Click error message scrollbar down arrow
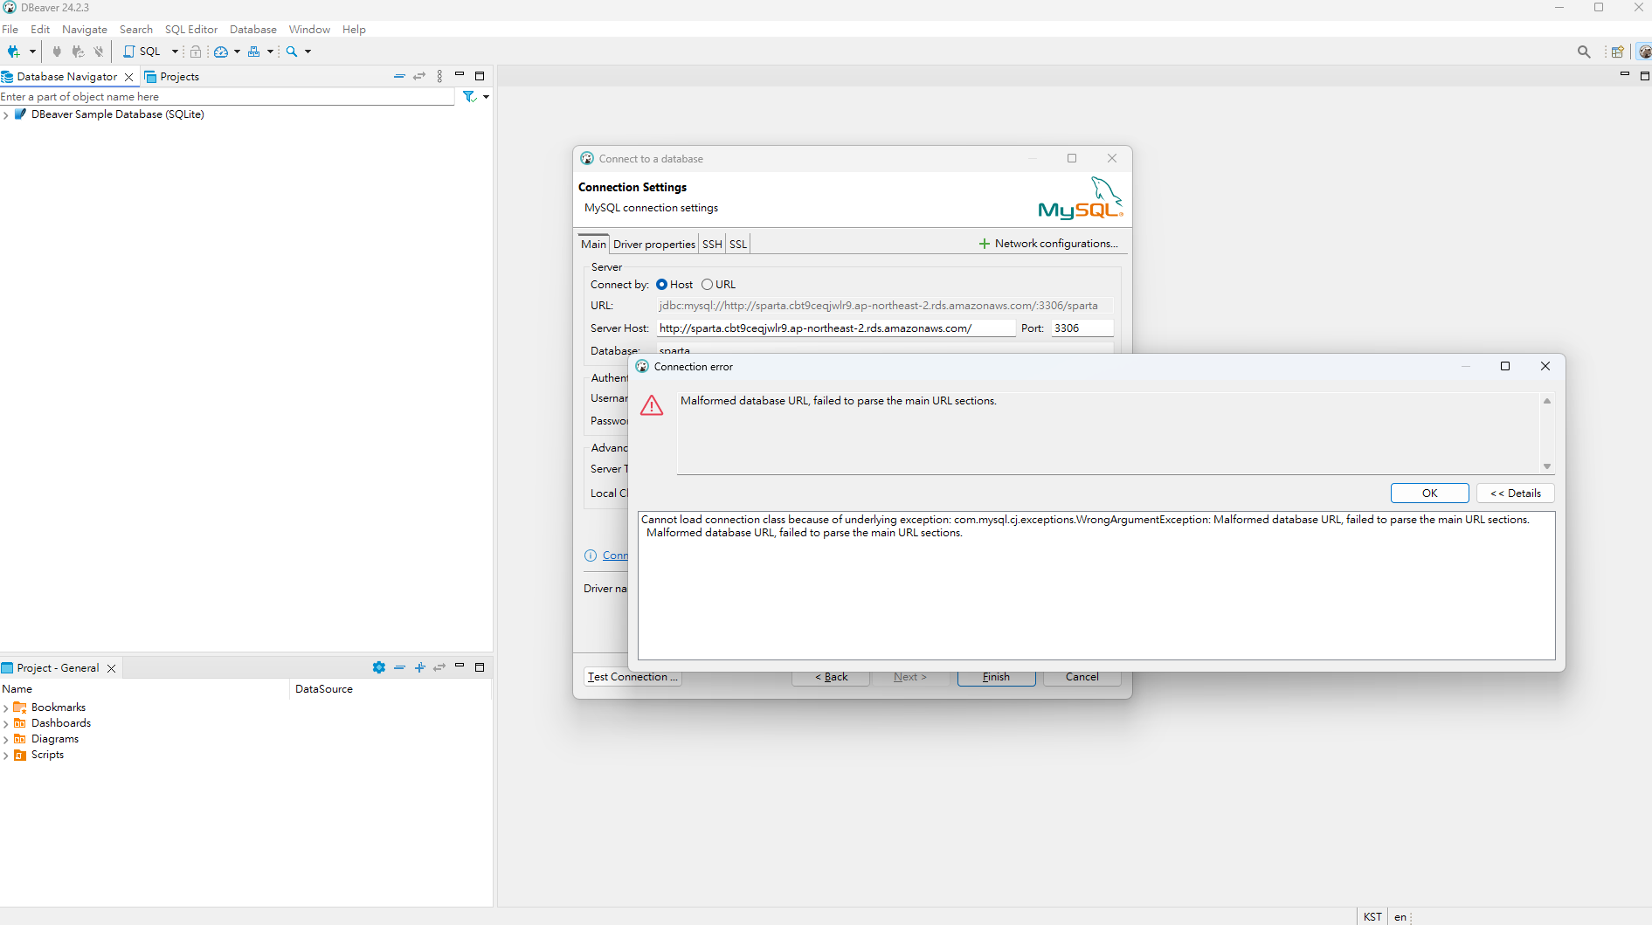This screenshot has width=1652, height=925. pyautogui.click(x=1547, y=466)
